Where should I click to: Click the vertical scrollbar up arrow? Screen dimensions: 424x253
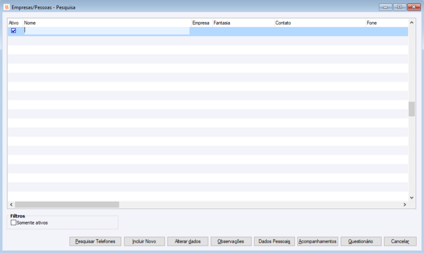pyautogui.click(x=412, y=23)
